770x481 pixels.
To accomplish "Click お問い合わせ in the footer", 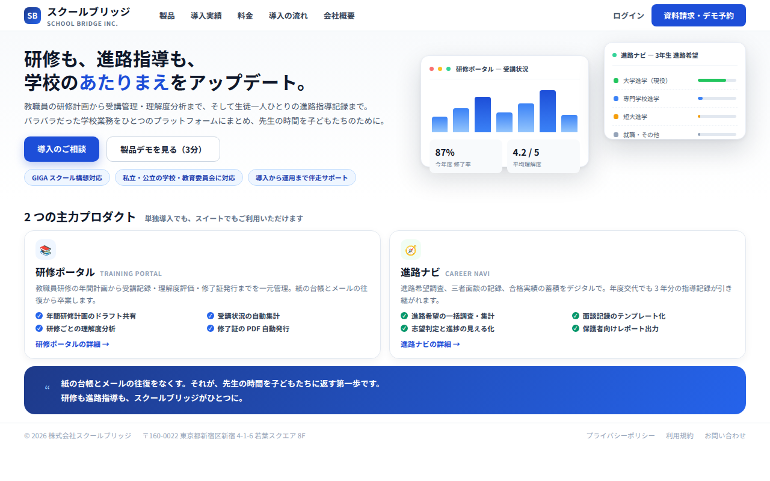I will 725,435.
